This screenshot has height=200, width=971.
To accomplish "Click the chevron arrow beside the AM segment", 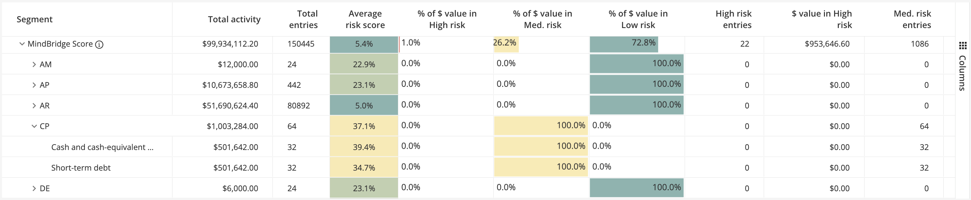I will tap(33, 64).
